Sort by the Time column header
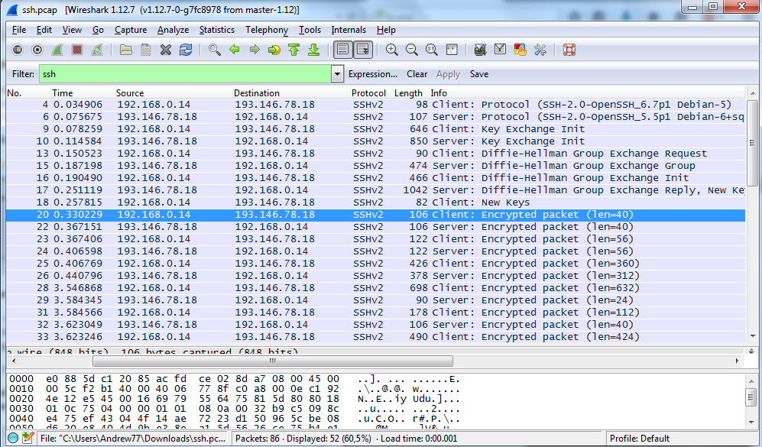Image resolution: width=762 pixels, height=447 pixels. 83,92
